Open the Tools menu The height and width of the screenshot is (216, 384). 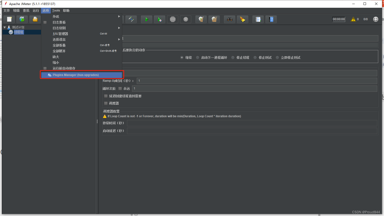coord(56,10)
